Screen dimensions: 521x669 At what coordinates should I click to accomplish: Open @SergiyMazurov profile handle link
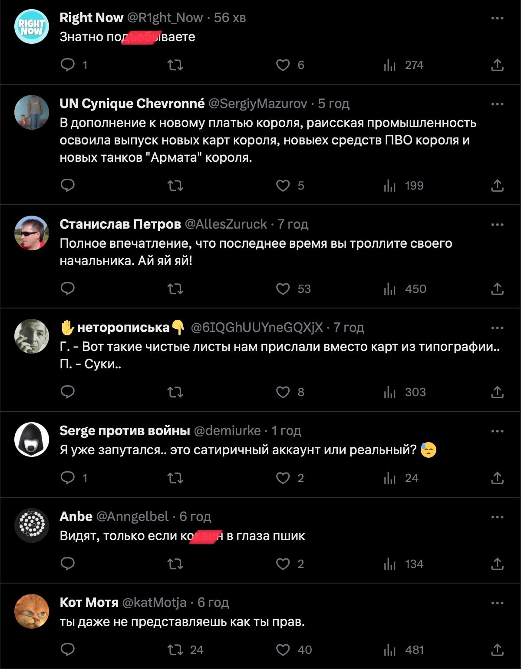[258, 104]
